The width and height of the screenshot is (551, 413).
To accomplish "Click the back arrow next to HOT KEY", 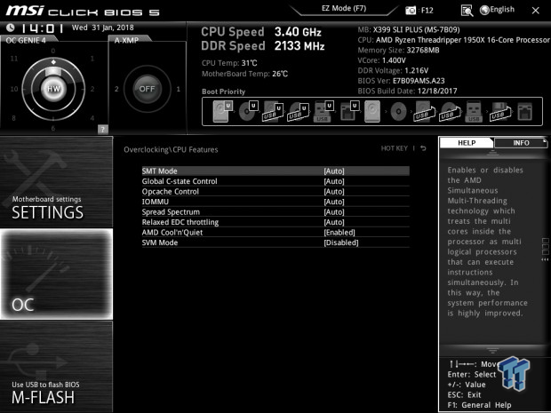I will [x=423, y=148].
